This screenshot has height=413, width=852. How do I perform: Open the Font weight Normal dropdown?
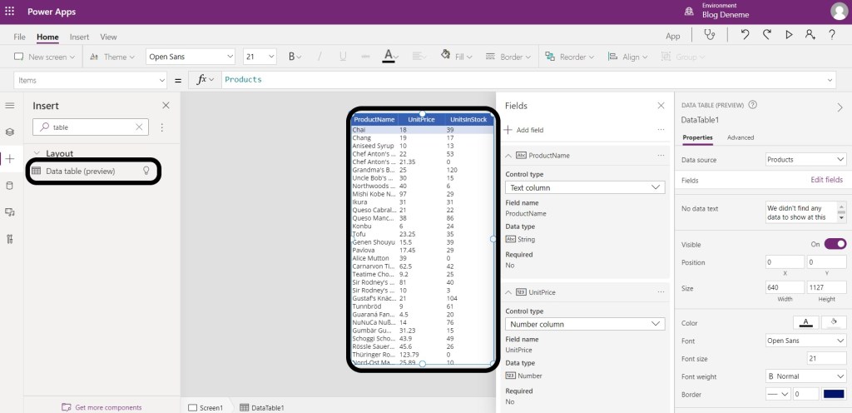click(x=805, y=376)
